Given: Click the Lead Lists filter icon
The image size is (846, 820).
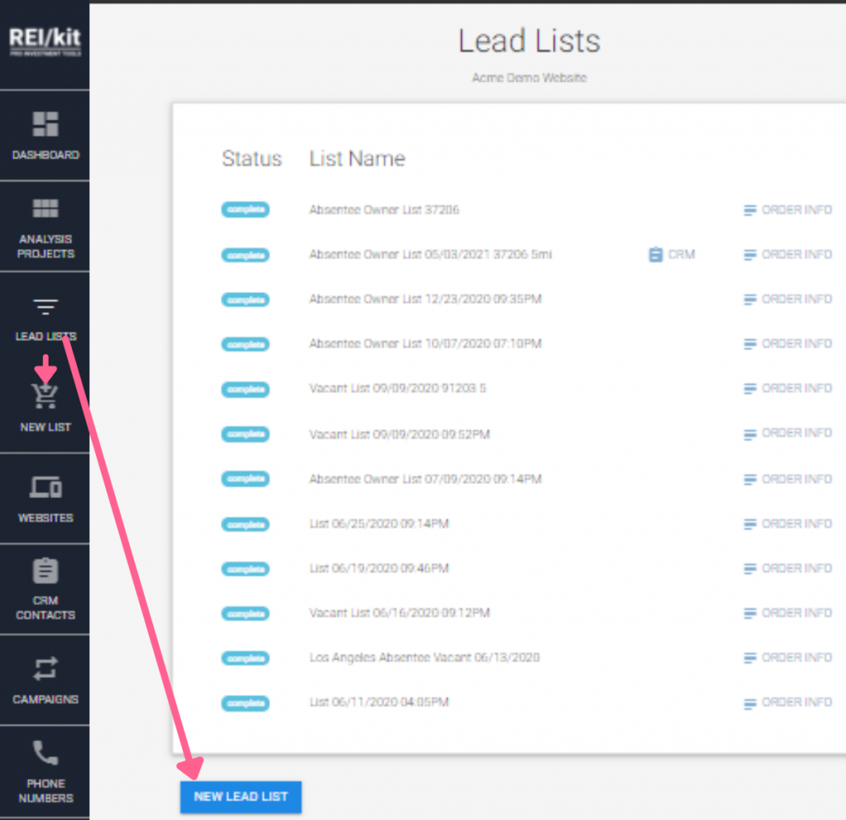Looking at the screenshot, I should 45,306.
